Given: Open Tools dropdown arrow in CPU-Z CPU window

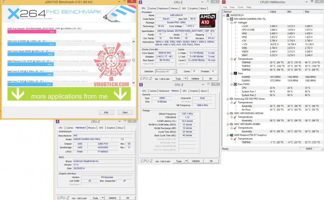Looking at the screenshot, I should (x=185, y=79).
